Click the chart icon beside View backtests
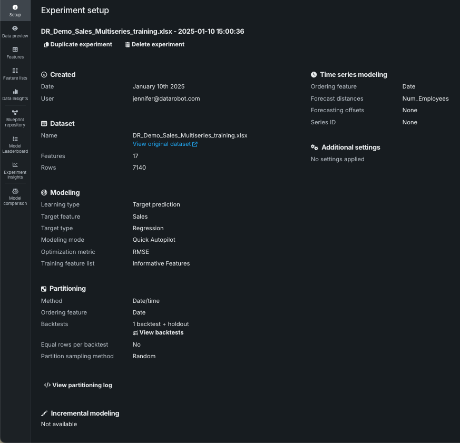 coord(135,333)
